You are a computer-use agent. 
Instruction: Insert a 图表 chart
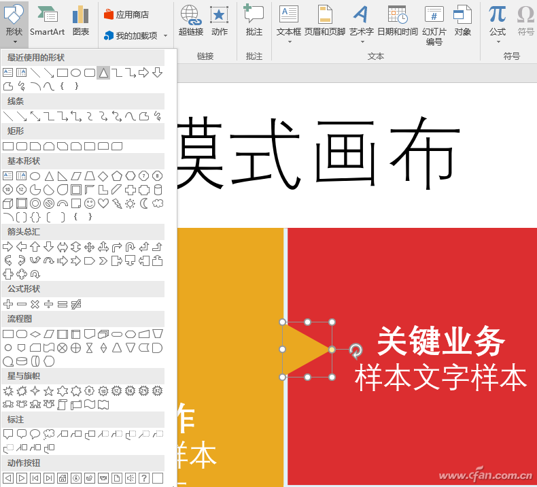pyautogui.click(x=81, y=21)
